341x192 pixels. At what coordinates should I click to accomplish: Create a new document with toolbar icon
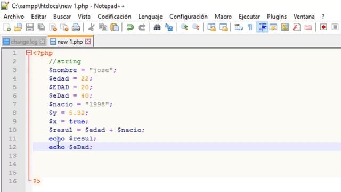coord(7,27)
